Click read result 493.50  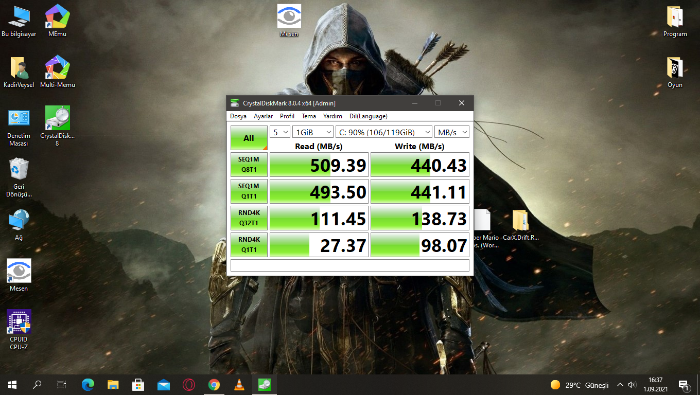click(319, 191)
